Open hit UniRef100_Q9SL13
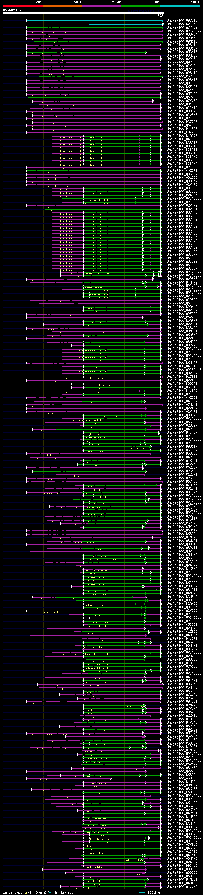 coord(182,21)
